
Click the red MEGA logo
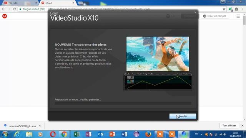pos(5,16)
